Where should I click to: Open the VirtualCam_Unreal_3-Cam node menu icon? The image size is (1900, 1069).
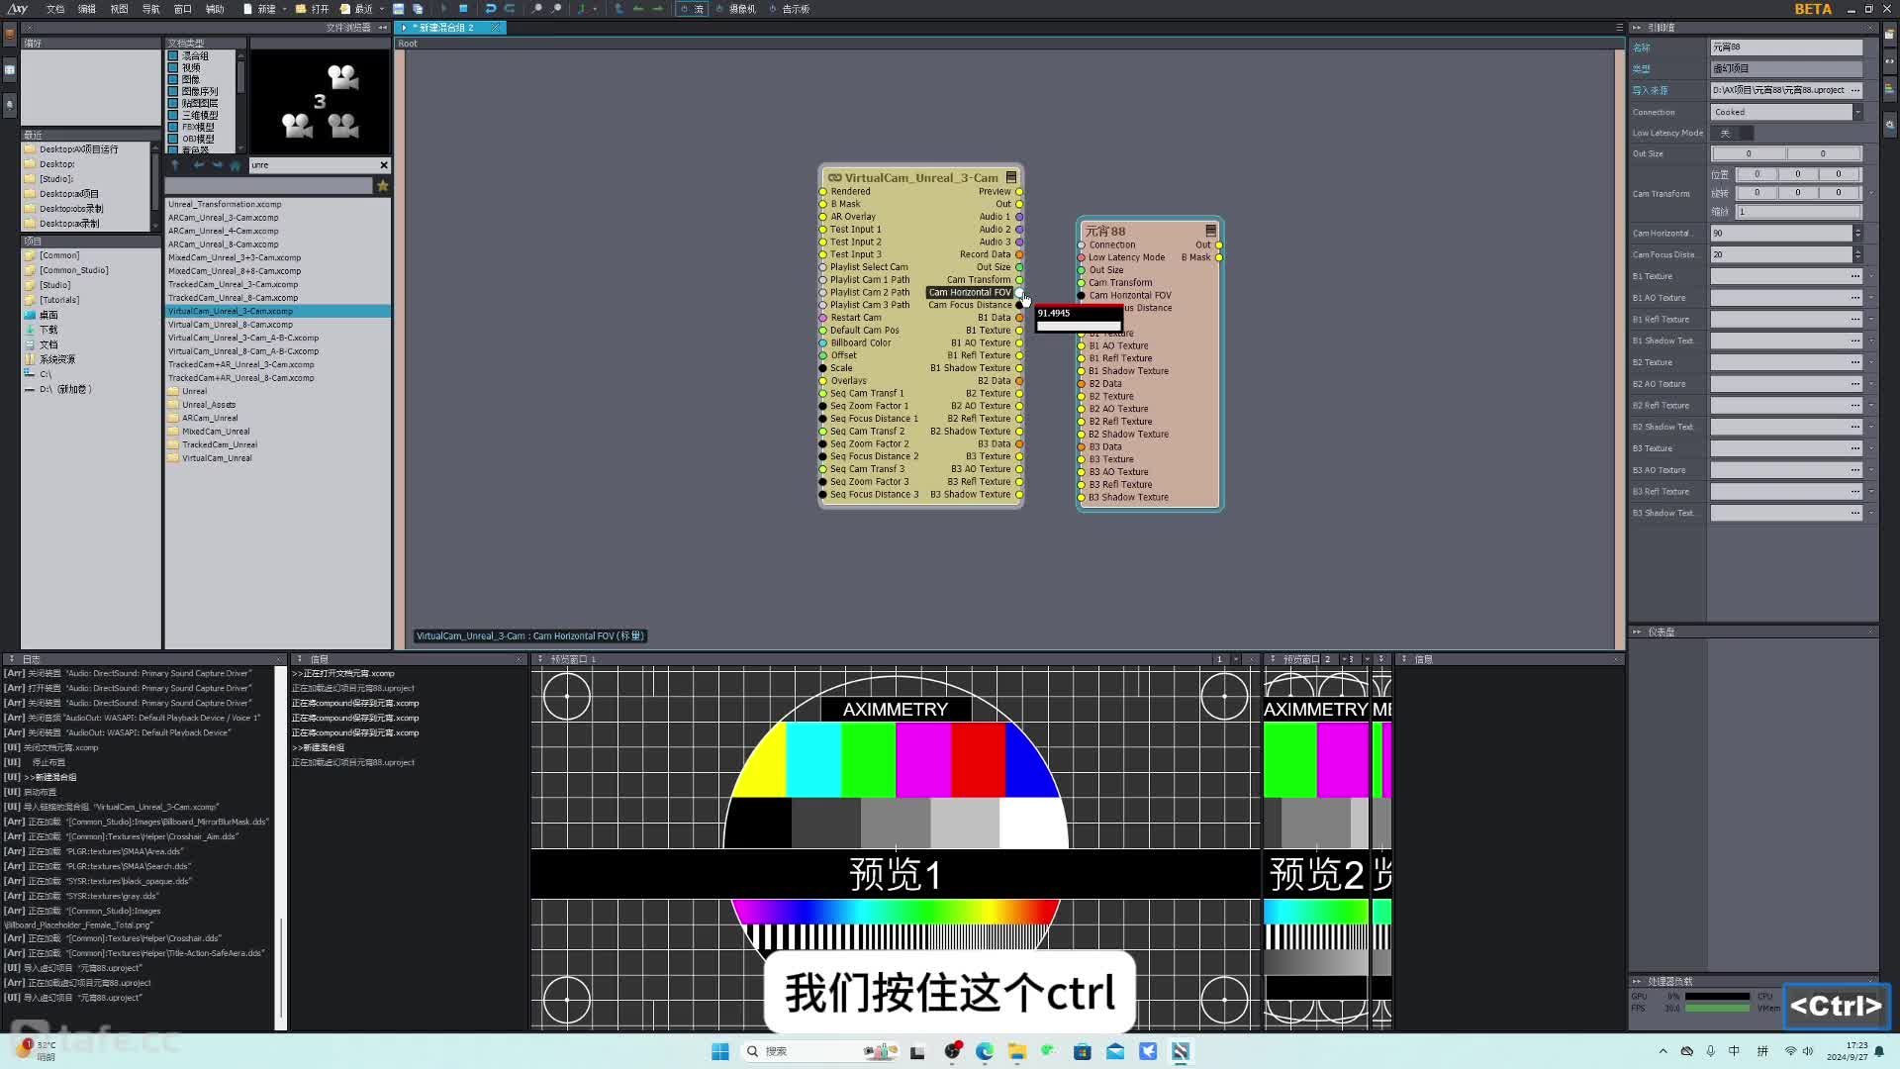[x=1011, y=177]
